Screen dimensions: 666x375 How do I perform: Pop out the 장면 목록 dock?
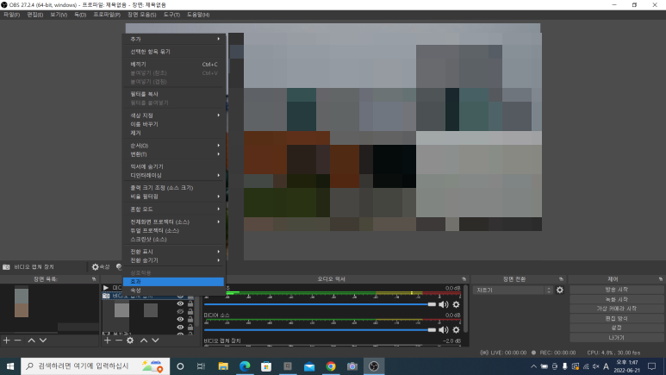pyautogui.click(x=94, y=279)
